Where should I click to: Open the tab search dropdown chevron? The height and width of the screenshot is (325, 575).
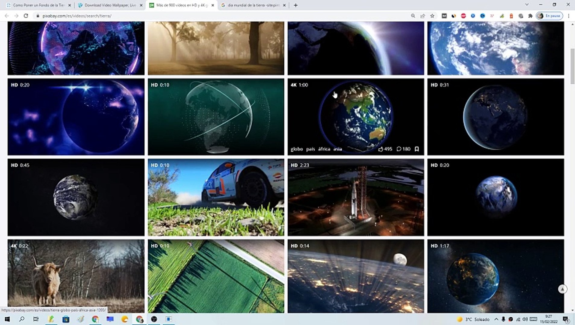(527, 5)
